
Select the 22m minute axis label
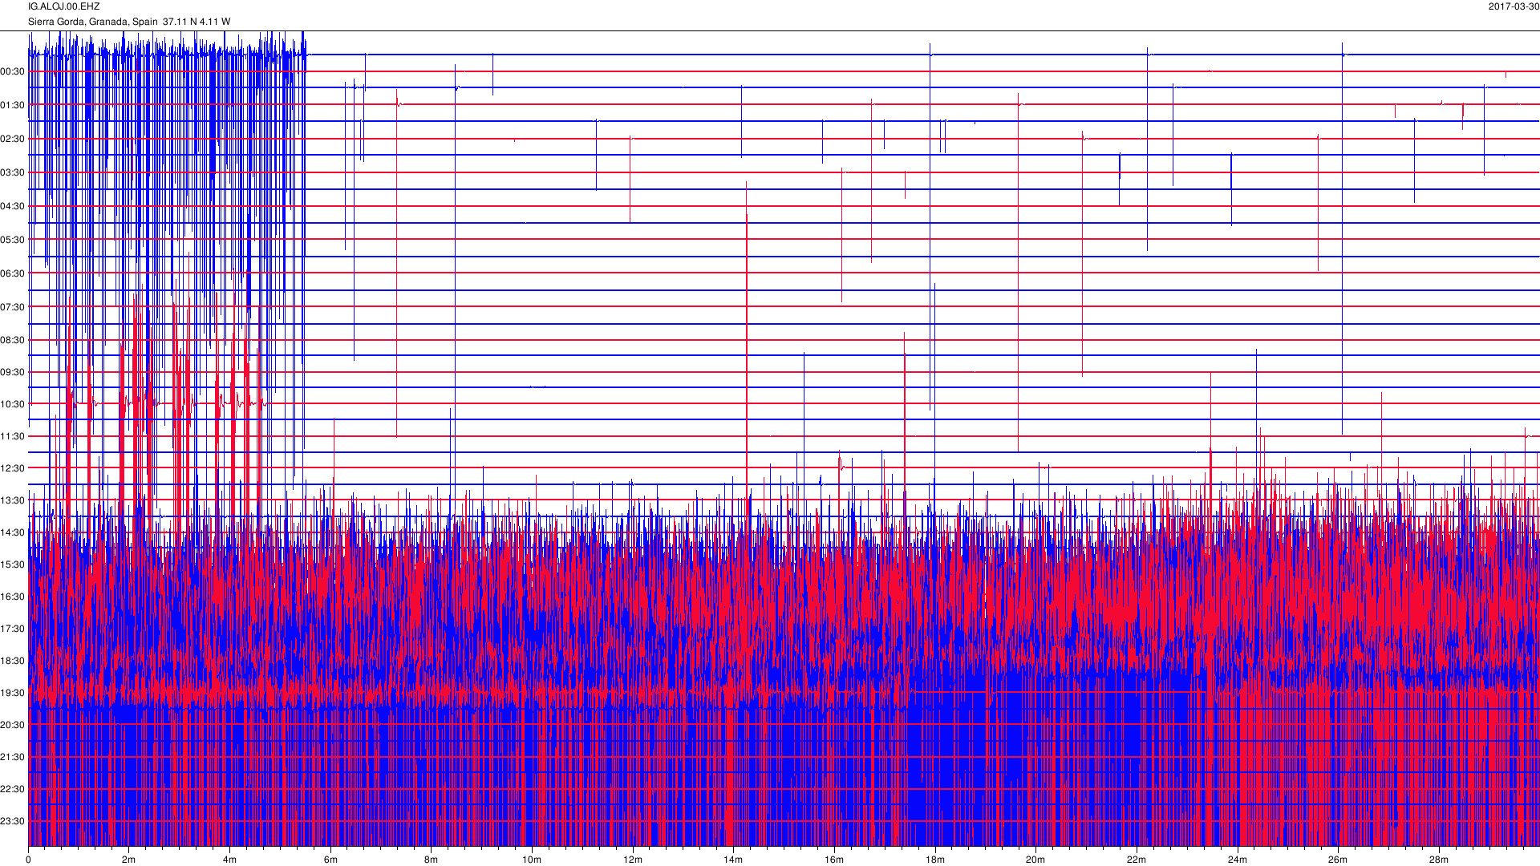(x=1137, y=860)
